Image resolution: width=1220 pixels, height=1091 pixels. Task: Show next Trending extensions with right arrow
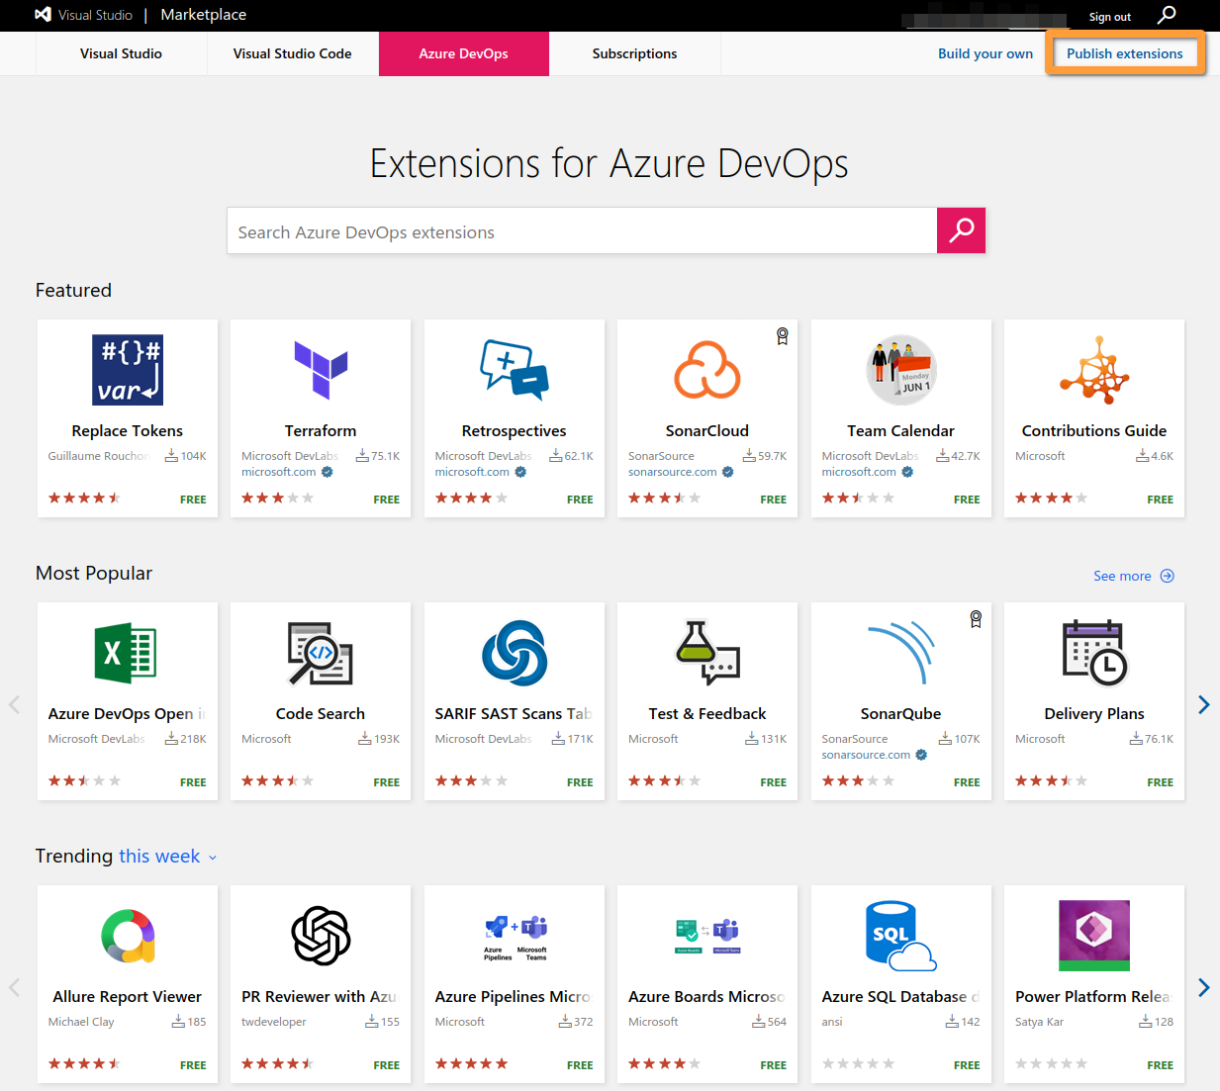[x=1204, y=987]
